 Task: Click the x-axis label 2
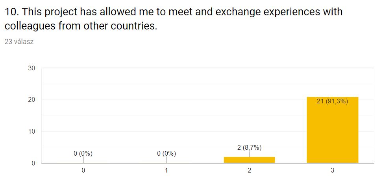[x=250, y=171]
